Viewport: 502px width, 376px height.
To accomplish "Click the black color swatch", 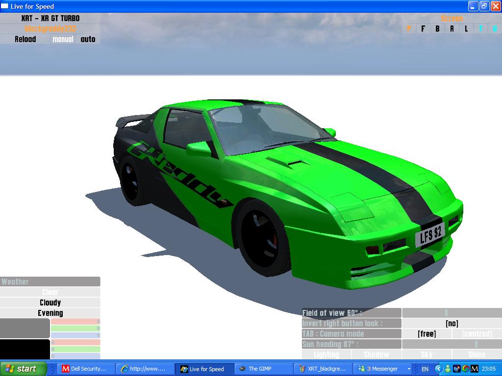I will point(25,349).
